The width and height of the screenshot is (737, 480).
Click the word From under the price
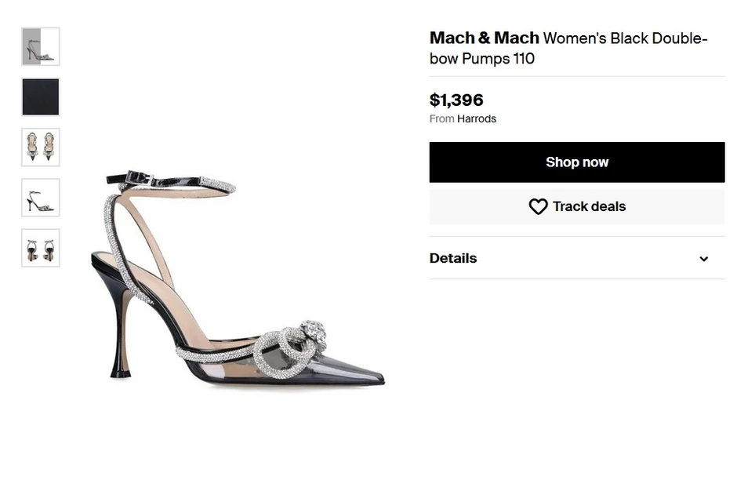coord(441,119)
